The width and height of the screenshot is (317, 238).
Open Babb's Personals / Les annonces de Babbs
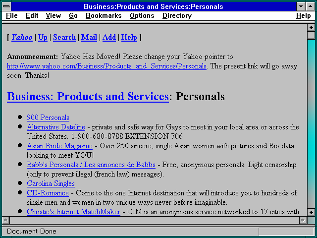91,165
